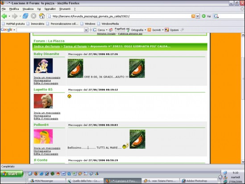
Task: Click the green Vai go button
Action: point(203,16)
